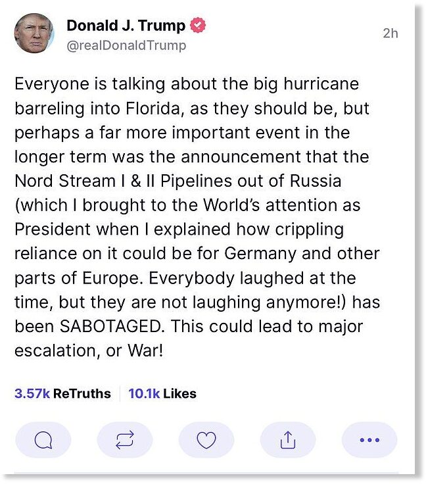Open the three-dot more options menu
The width and height of the screenshot is (426, 484).
[369, 439]
